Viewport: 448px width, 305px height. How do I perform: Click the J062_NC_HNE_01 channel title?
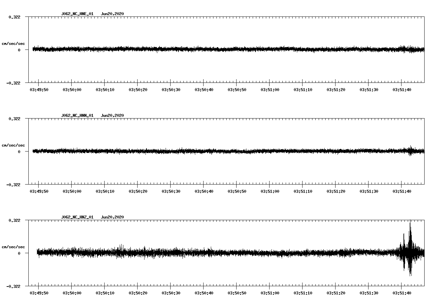click(77, 14)
